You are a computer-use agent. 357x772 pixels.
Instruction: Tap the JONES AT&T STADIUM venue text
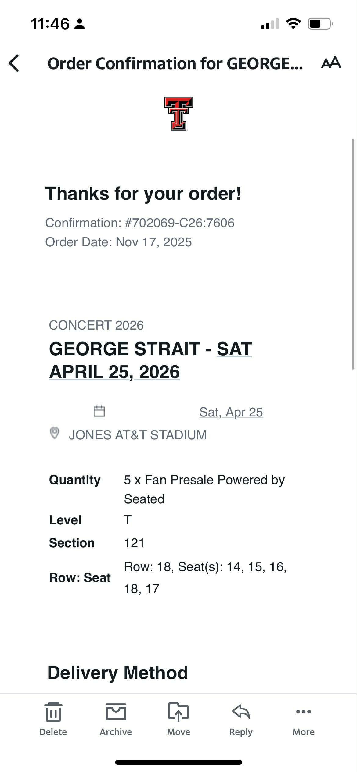[138, 435]
